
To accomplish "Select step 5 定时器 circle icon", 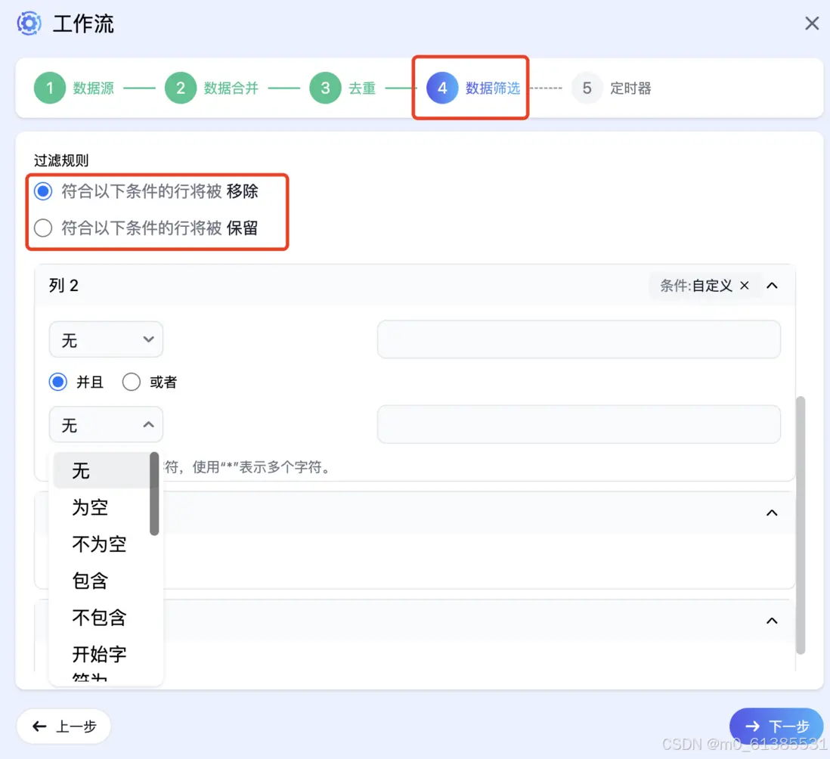I will tap(587, 88).
